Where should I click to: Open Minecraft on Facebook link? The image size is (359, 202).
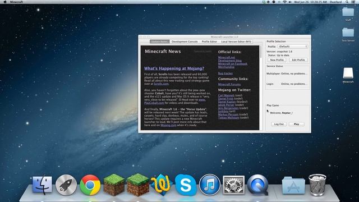coord(233,64)
